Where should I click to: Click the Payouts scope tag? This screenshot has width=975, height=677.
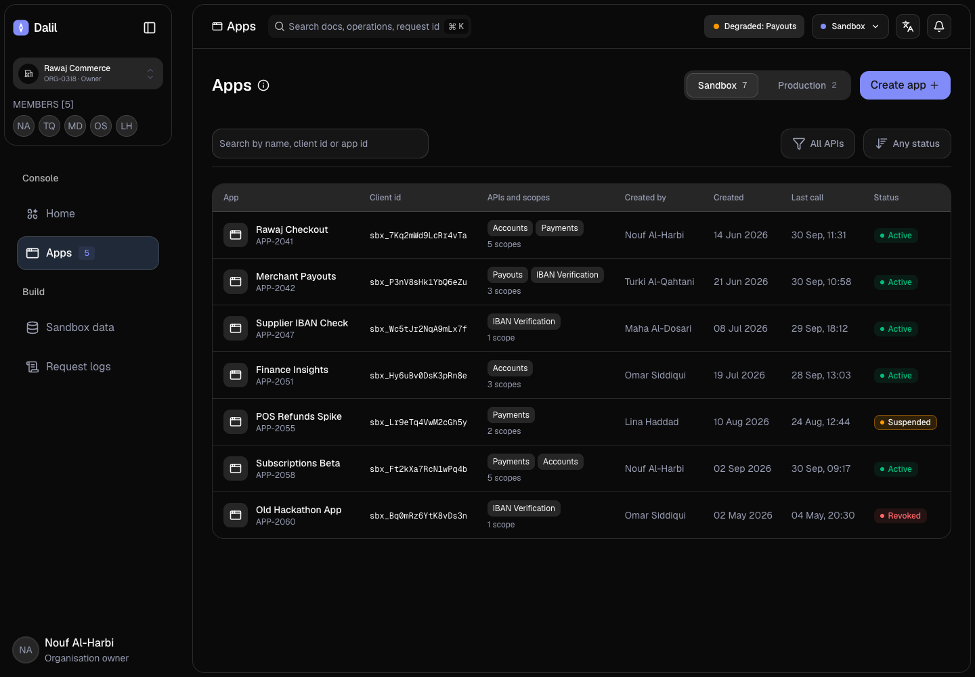pyautogui.click(x=508, y=275)
